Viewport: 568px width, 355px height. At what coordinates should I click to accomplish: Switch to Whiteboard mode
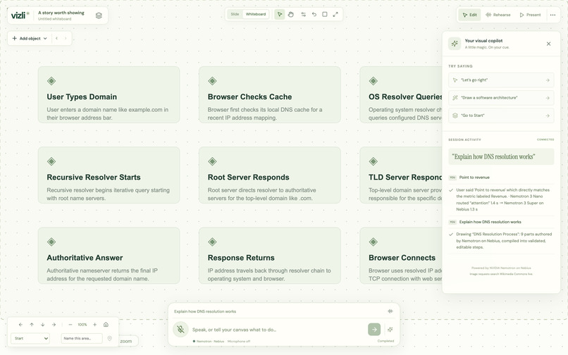pos(255,14)
